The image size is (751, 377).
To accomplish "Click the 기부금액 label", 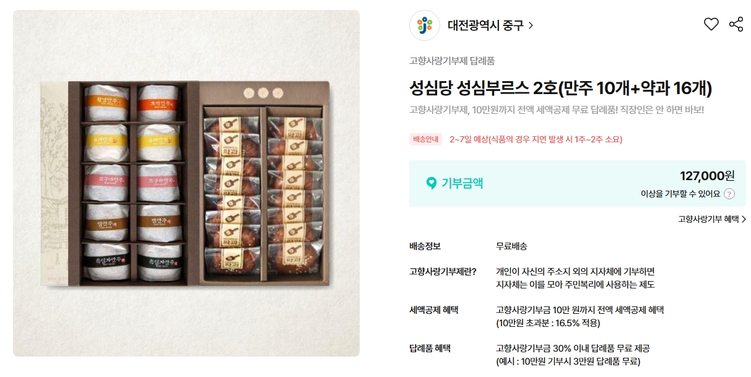I will (462, 183).
